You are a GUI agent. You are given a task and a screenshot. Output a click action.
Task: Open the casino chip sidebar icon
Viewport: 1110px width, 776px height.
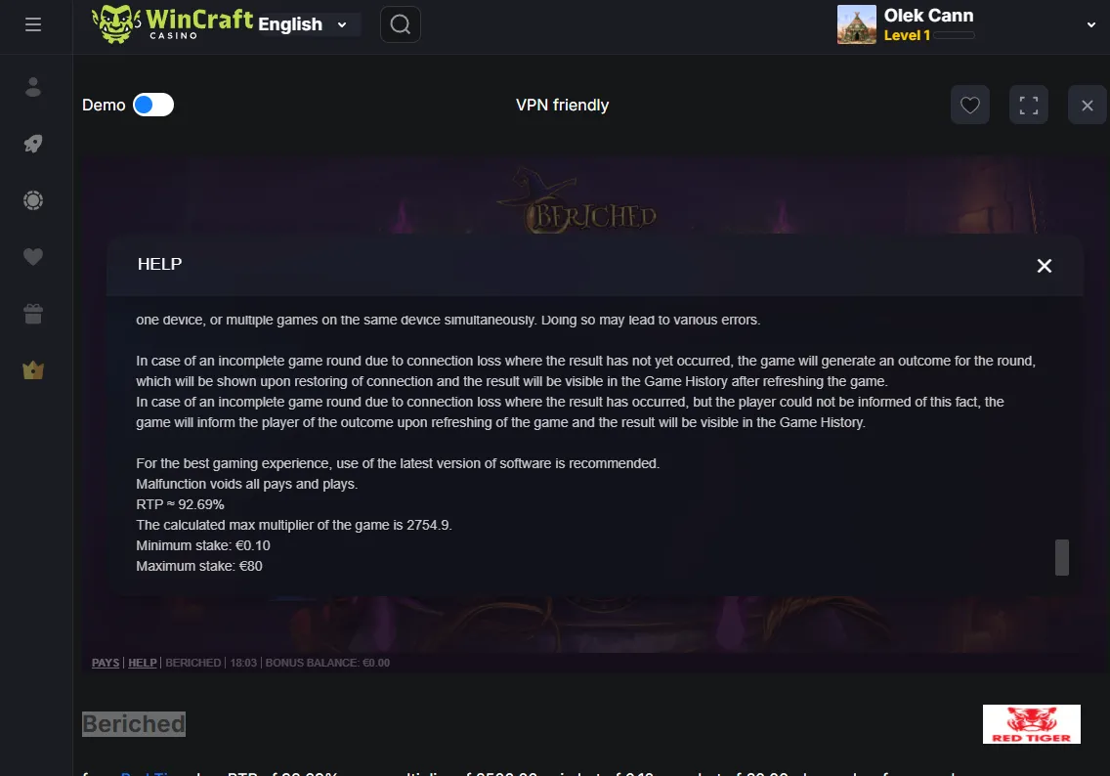pos(32,200)
